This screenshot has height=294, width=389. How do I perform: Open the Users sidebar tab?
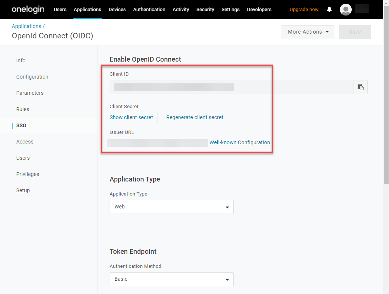[23, 158]
